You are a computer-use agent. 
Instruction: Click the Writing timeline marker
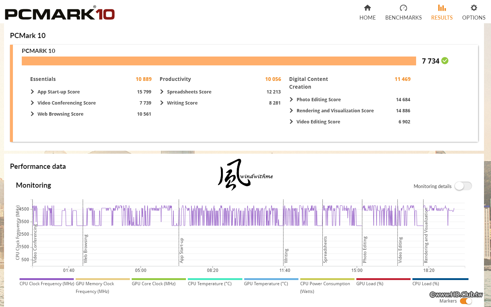click(286, 256)
